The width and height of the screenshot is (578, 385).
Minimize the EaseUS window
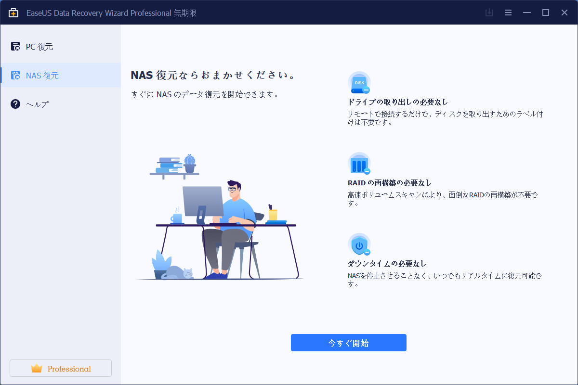tap(526, 13)
